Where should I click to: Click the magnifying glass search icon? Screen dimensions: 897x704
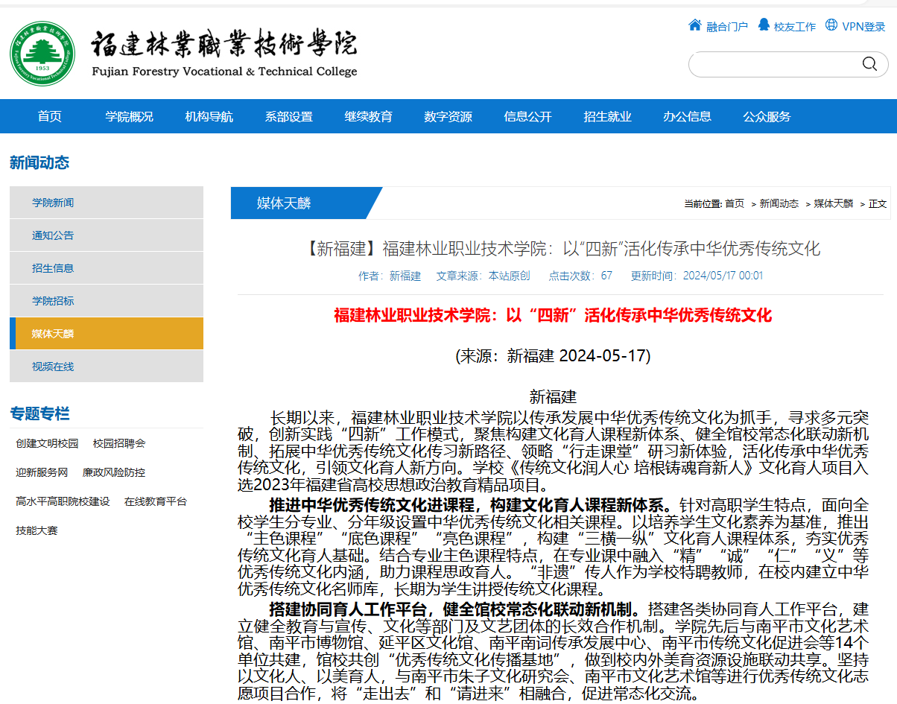pyautogui.click(x=869, y=64)
